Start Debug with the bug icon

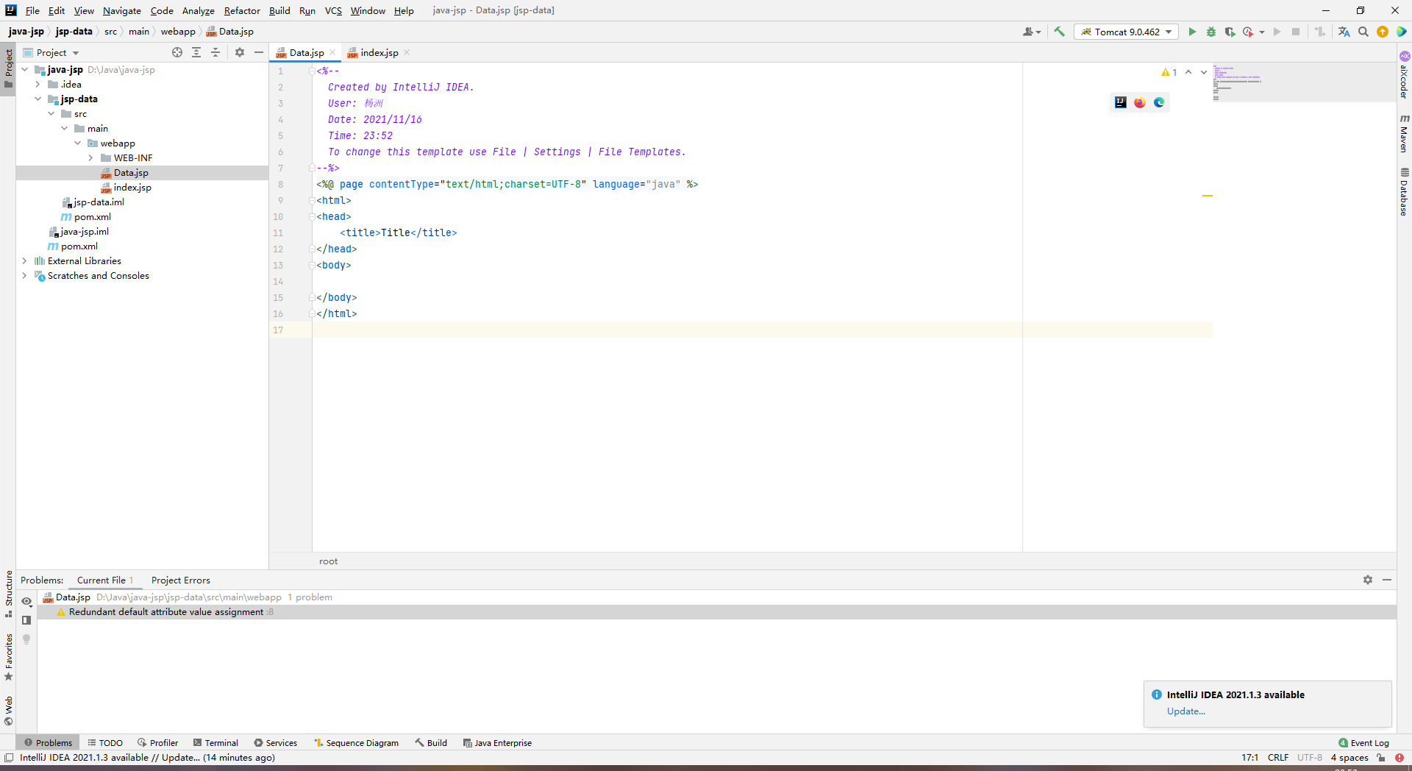click(x=1211, y=32)
